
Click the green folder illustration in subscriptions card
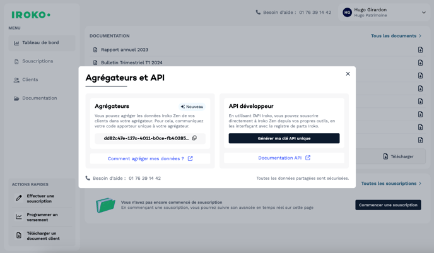tap(105, 205)
